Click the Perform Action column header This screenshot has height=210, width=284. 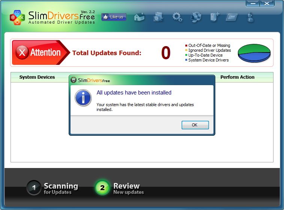coord(237,77)
